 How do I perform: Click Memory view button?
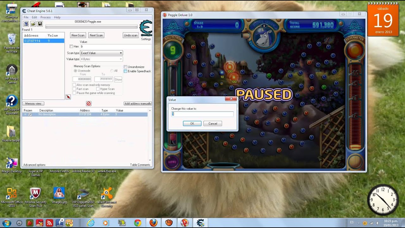33,104
